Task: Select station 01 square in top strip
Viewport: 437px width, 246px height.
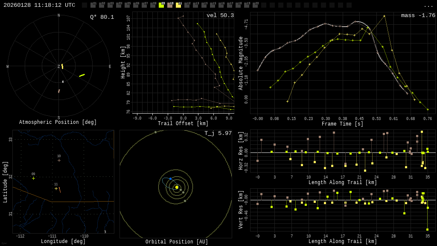Action: click(93, 5)
